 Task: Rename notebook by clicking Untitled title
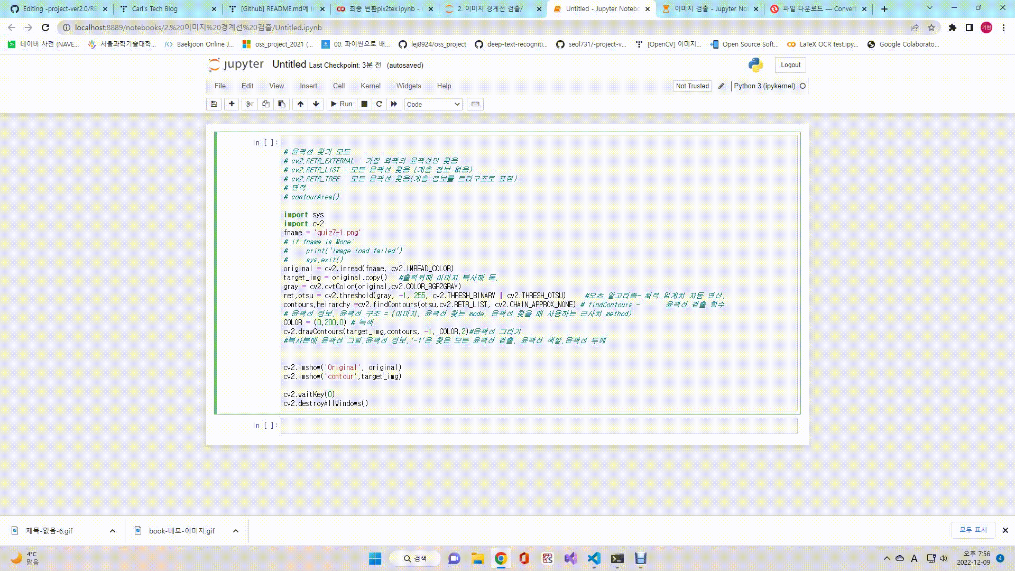[x=289, y=65]
